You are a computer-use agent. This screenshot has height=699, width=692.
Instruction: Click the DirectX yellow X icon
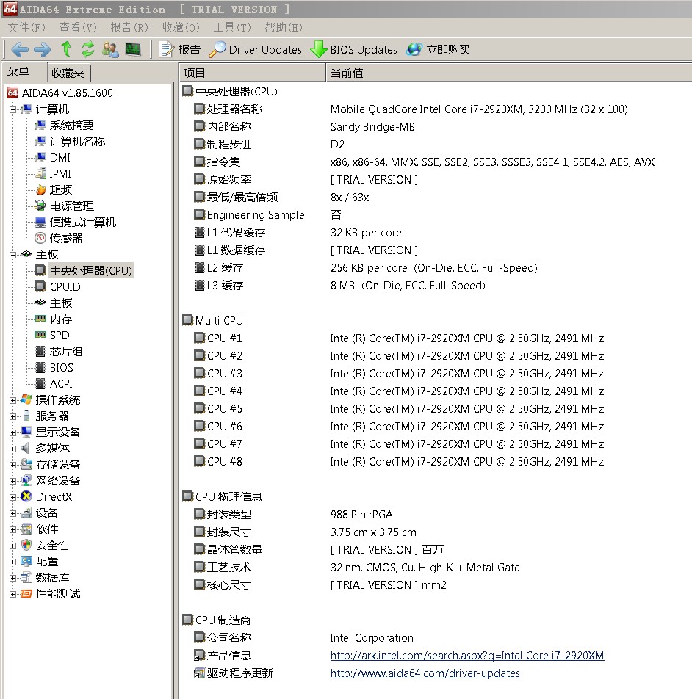(26, 496)
